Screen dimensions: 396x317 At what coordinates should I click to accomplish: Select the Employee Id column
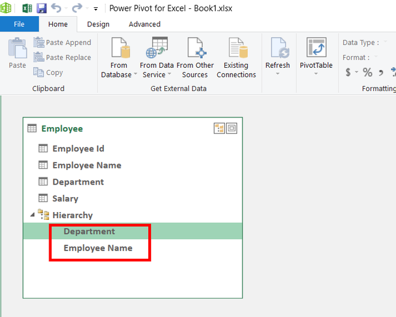click(x=78, y=149)
